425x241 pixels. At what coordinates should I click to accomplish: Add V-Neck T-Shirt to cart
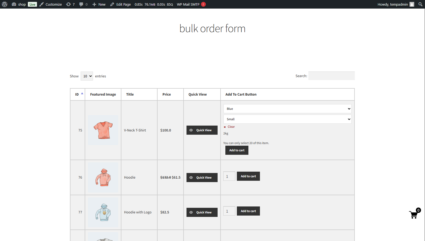pos(237,150)
